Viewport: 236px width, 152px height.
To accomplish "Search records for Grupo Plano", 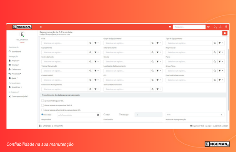I will click(x=215, y=71).
